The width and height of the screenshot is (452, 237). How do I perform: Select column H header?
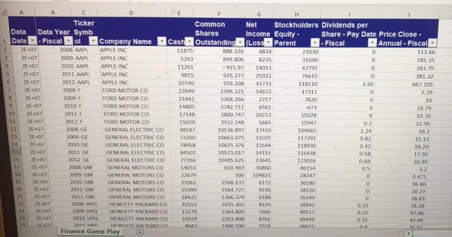[x=296, y=14]
